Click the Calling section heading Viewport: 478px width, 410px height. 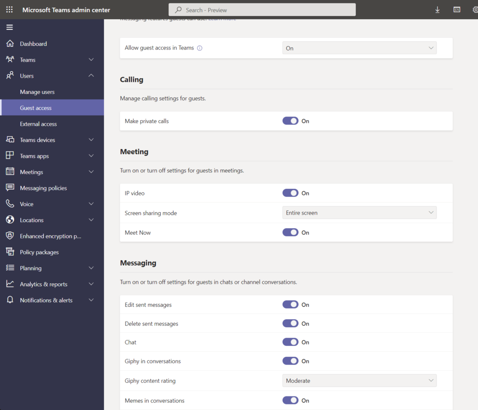[x=131, y=79]
